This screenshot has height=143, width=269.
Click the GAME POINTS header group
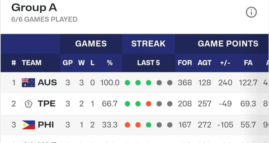228,44
